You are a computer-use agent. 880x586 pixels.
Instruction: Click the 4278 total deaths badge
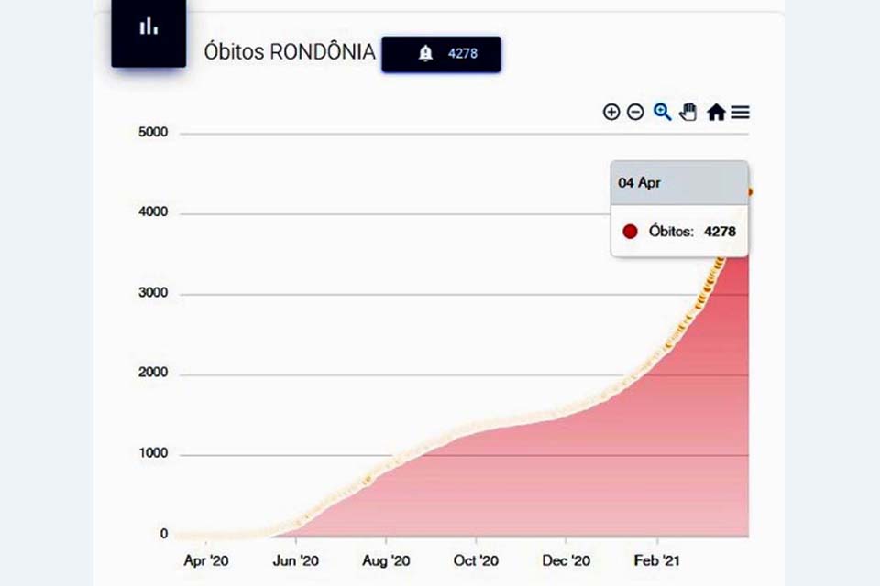pyautogui.click(x=441, y=53)
